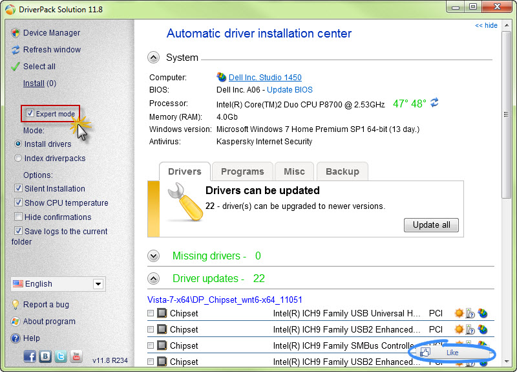Open the Dell Inc. Studio 1450 link

click(265, 77)
